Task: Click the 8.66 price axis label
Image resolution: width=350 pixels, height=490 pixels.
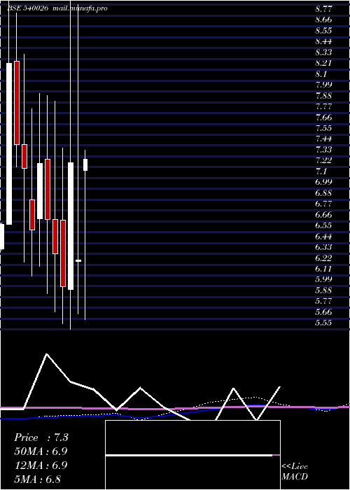Action: [323, 20]
